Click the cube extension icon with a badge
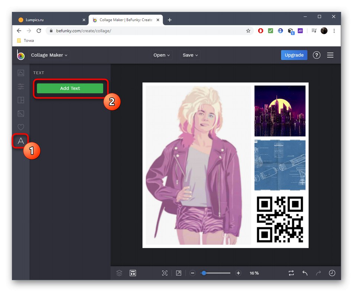The width and height of the screenshot is (353, 292). click(x=291, y=31)
